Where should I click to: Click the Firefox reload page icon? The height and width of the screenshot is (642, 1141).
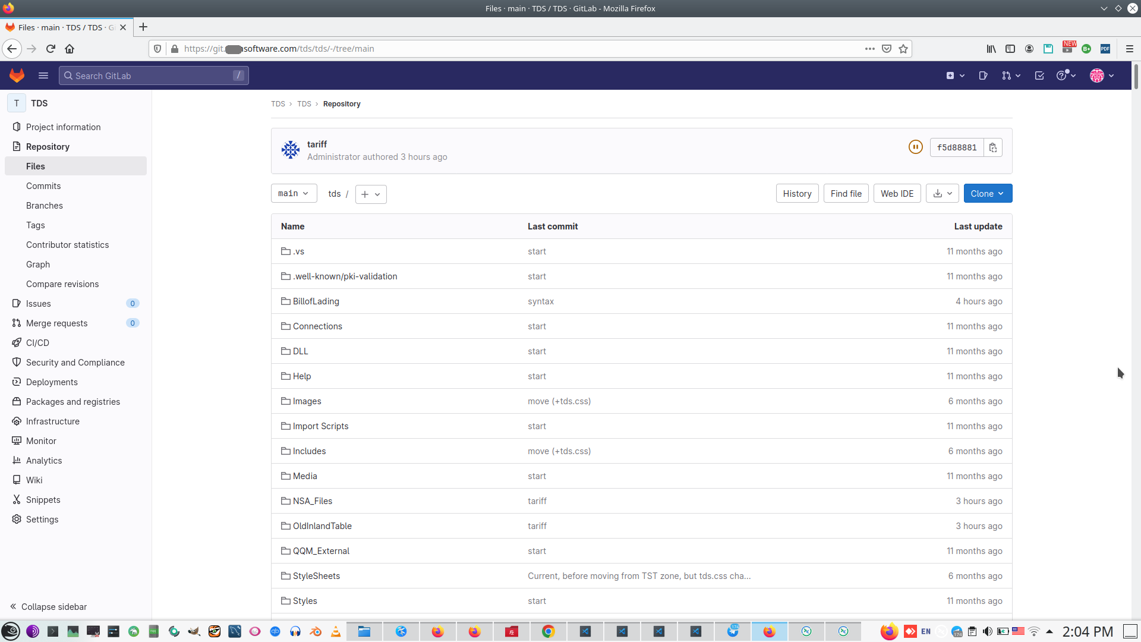pos(51,49)
